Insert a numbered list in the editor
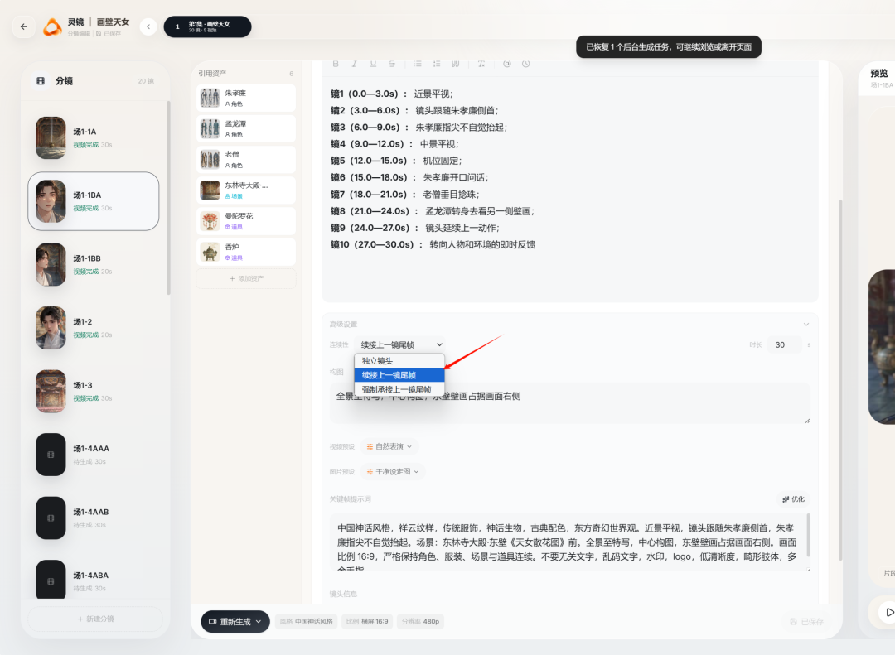The image size is (895, 655). click(x=437, y=64)
